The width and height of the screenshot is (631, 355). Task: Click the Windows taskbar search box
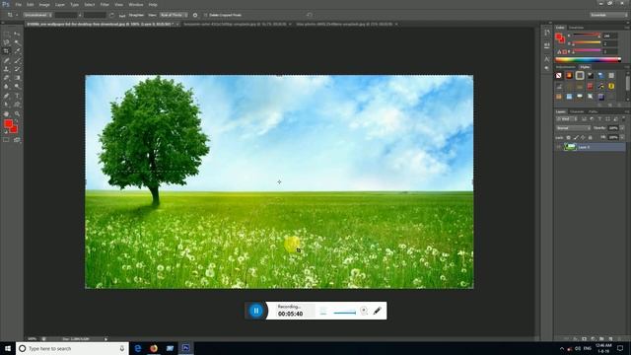tap(72, 348)
